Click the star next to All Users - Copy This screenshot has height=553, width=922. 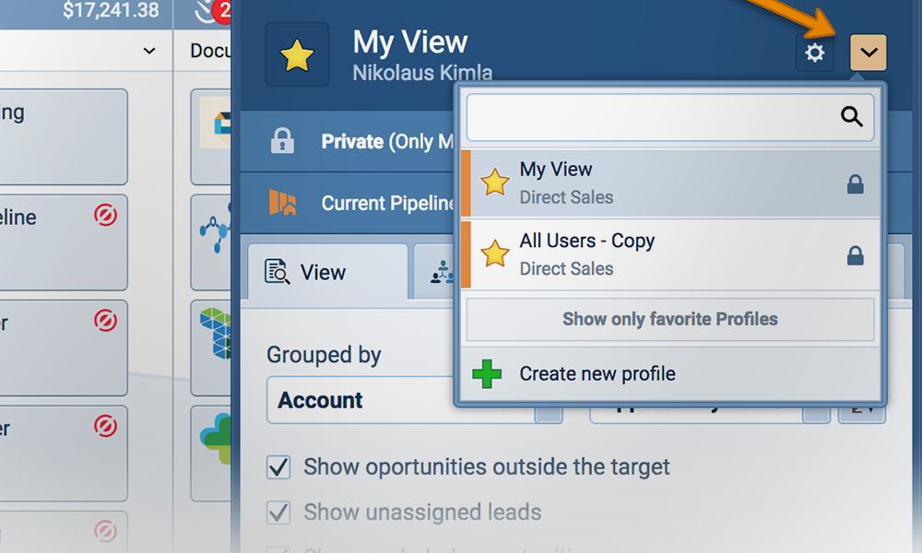coord(495,253)
